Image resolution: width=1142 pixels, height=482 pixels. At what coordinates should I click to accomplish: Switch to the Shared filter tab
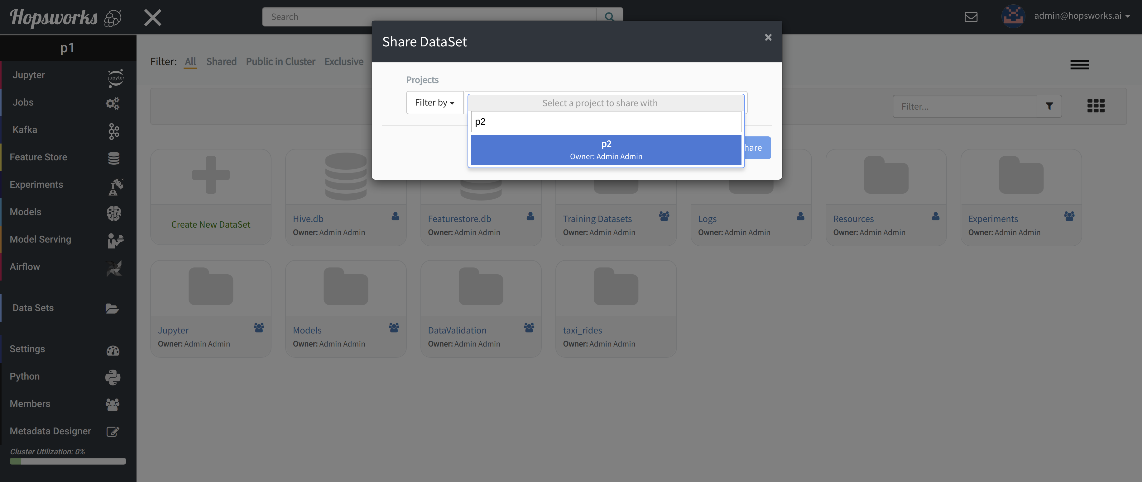pos(221,62)
